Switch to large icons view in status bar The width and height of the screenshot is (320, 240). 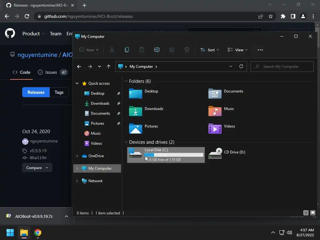pyautogui.click(x=312, y=213)
